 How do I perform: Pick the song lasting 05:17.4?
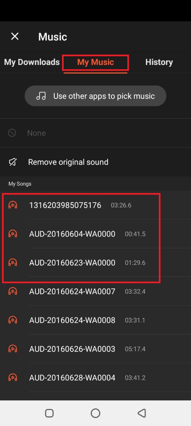click(x=95, y=349)
